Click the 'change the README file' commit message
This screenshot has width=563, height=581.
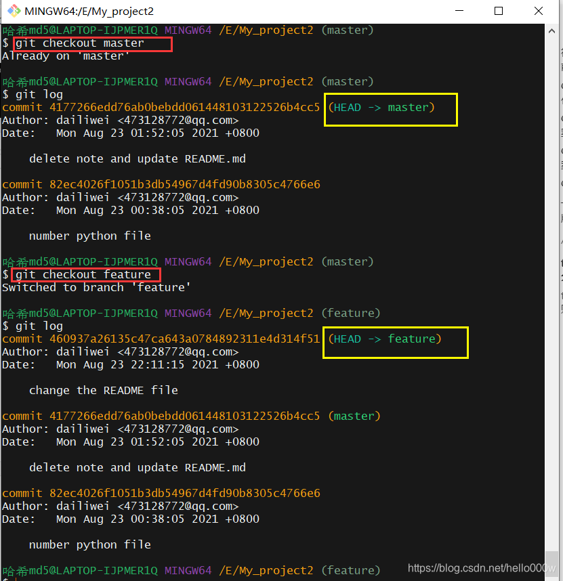point(104,391)
